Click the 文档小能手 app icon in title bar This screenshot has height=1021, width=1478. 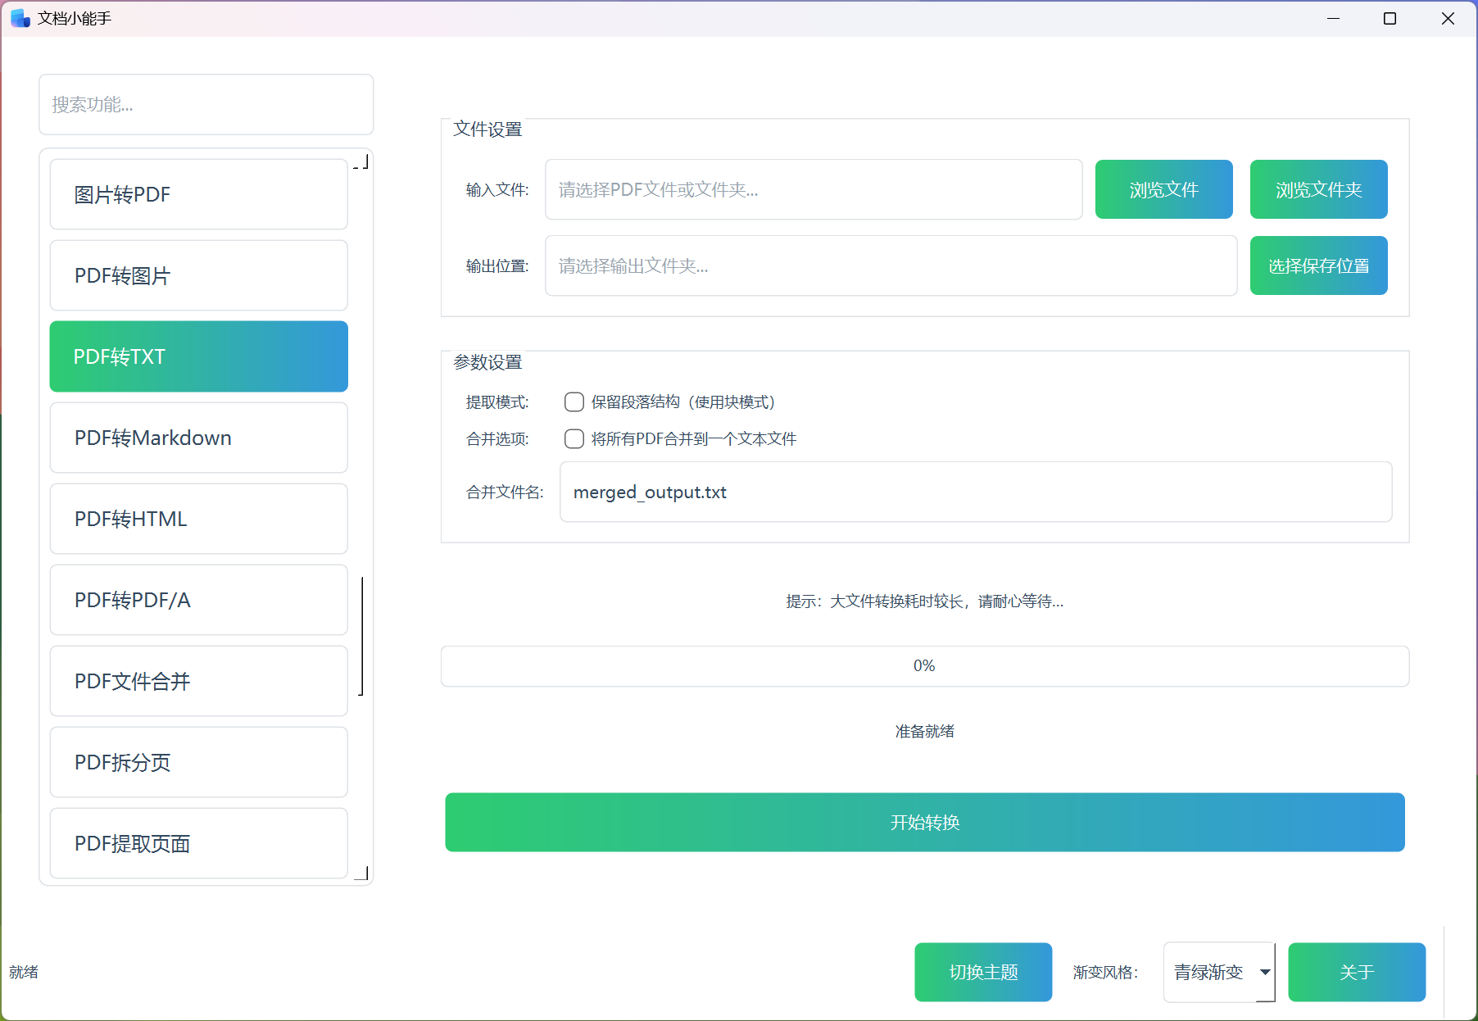pyautogui.click(x=20, y=18)
